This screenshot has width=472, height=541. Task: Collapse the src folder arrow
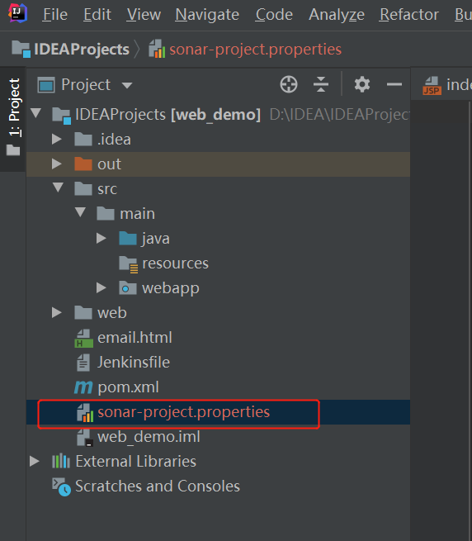58,187
